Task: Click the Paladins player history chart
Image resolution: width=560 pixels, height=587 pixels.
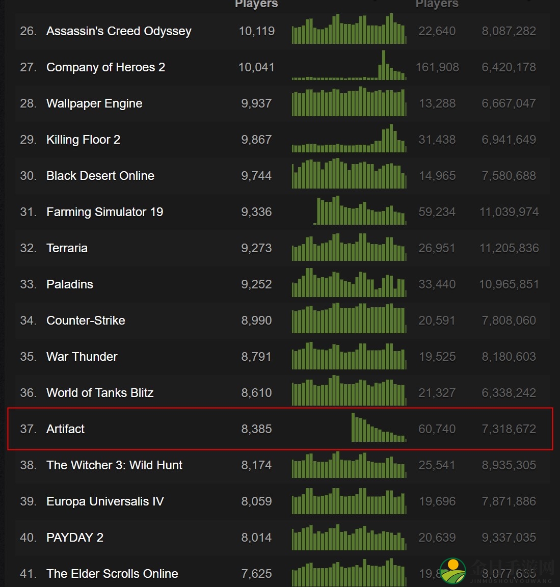Action: [x=349, y=282]
